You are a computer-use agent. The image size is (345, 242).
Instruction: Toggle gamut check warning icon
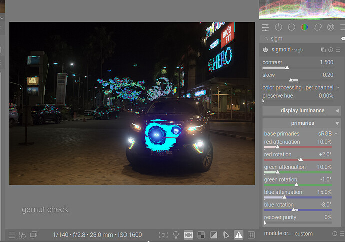tap(239, 234)
